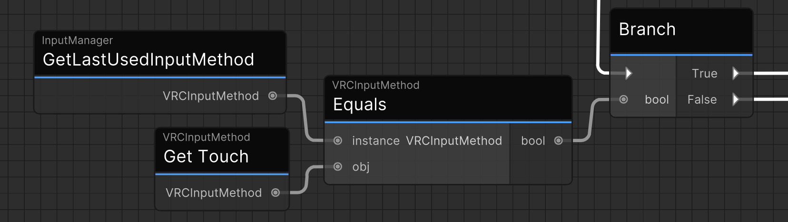Select the Get Touch node header
788x222 pixels.
coord(206,156)
